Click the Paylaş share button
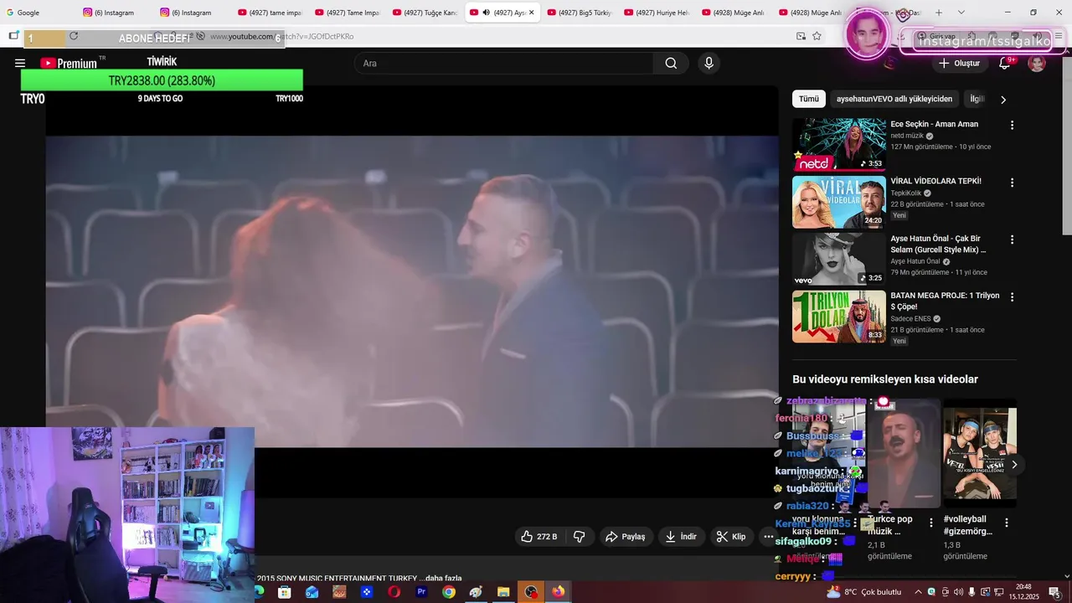Viewport: 1072px width, 603px height. 625,537
